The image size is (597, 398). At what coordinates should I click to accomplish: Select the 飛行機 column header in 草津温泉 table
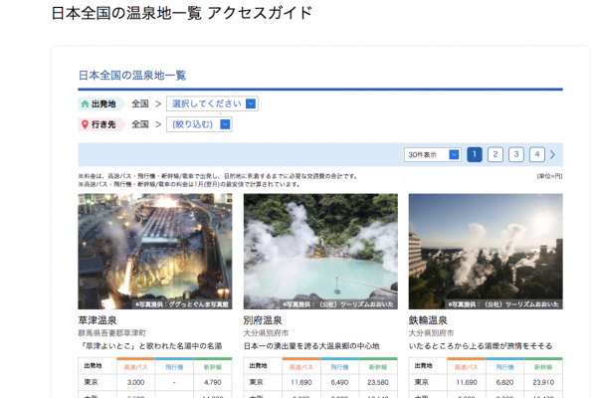coord(174,367)
